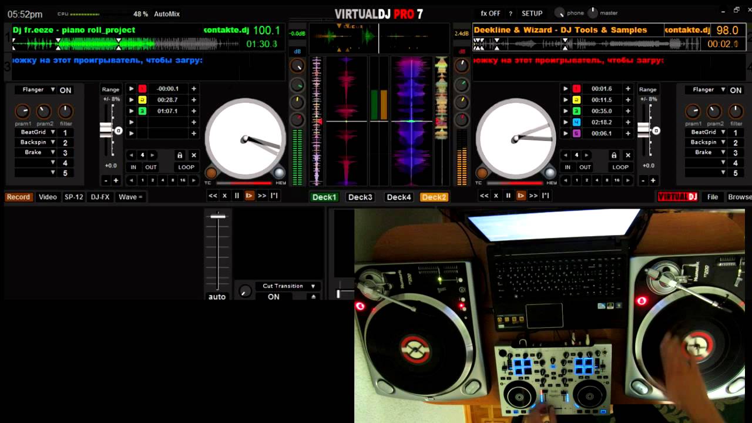Stop the left deck with x button
Viewport: 752px width, 423px height.
(224, 196)
